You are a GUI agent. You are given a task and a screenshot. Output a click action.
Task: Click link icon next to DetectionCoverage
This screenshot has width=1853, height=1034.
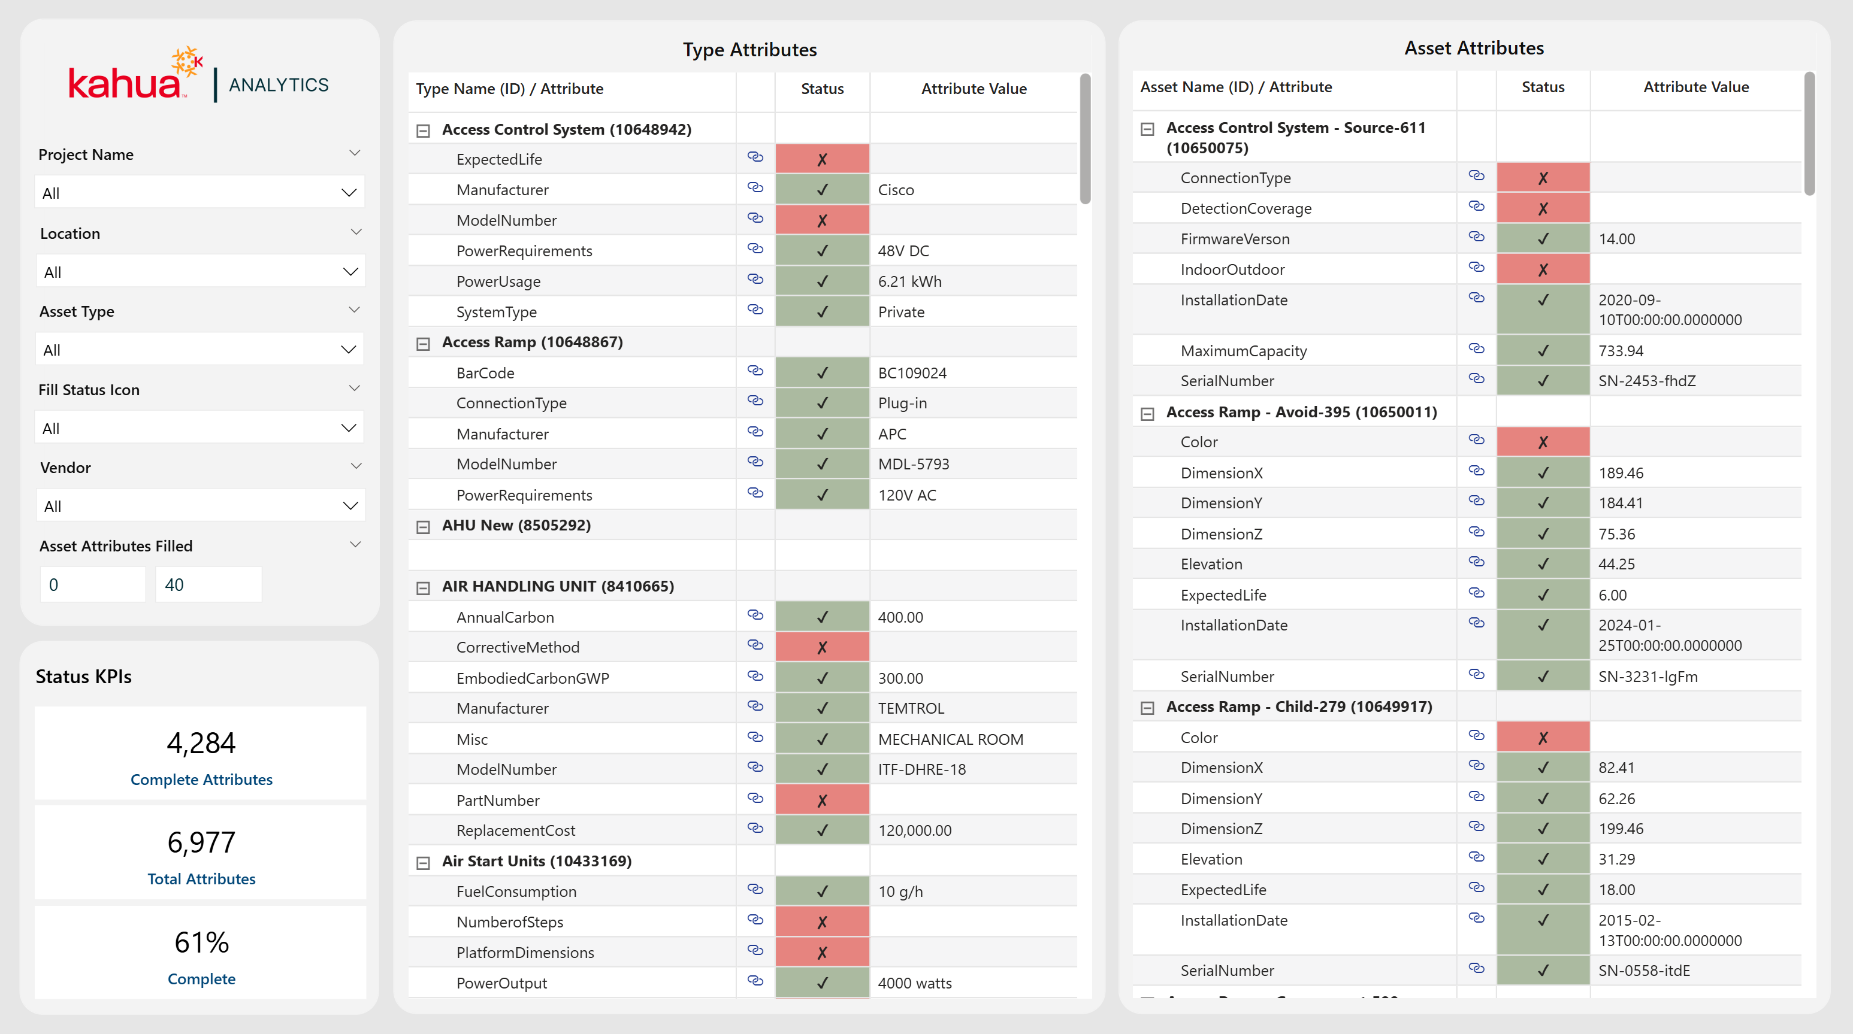tap(1476, 207)
